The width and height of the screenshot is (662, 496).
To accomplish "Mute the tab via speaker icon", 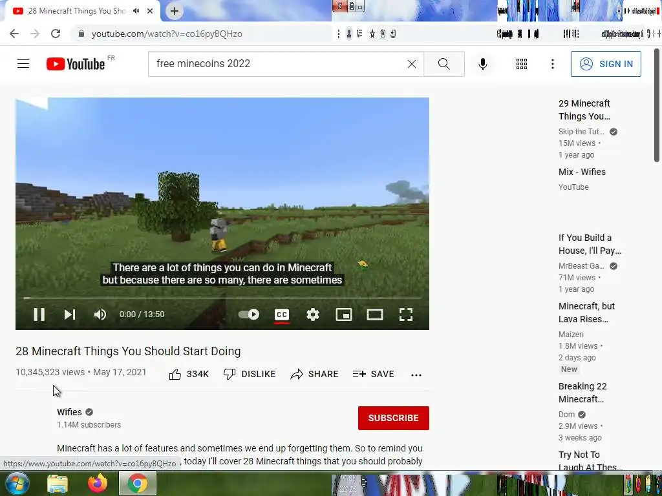I will pyautogui.click(x=136, y=11).
